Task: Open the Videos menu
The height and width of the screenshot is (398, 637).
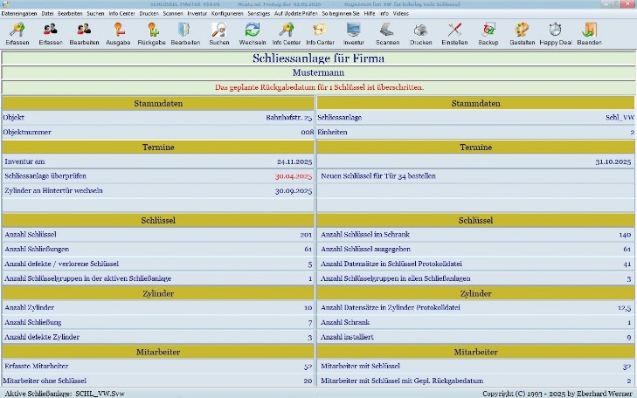Action: click(x=400, y=14)
